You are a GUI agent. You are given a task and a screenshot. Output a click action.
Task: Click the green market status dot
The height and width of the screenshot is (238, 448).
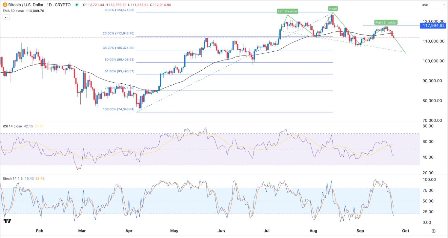coord(77,5)
